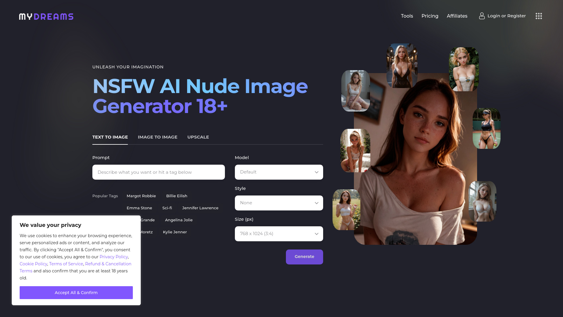Screen dimensions: 563x317
Task: Click the Generate button
Action: click(x=304, y=257)
